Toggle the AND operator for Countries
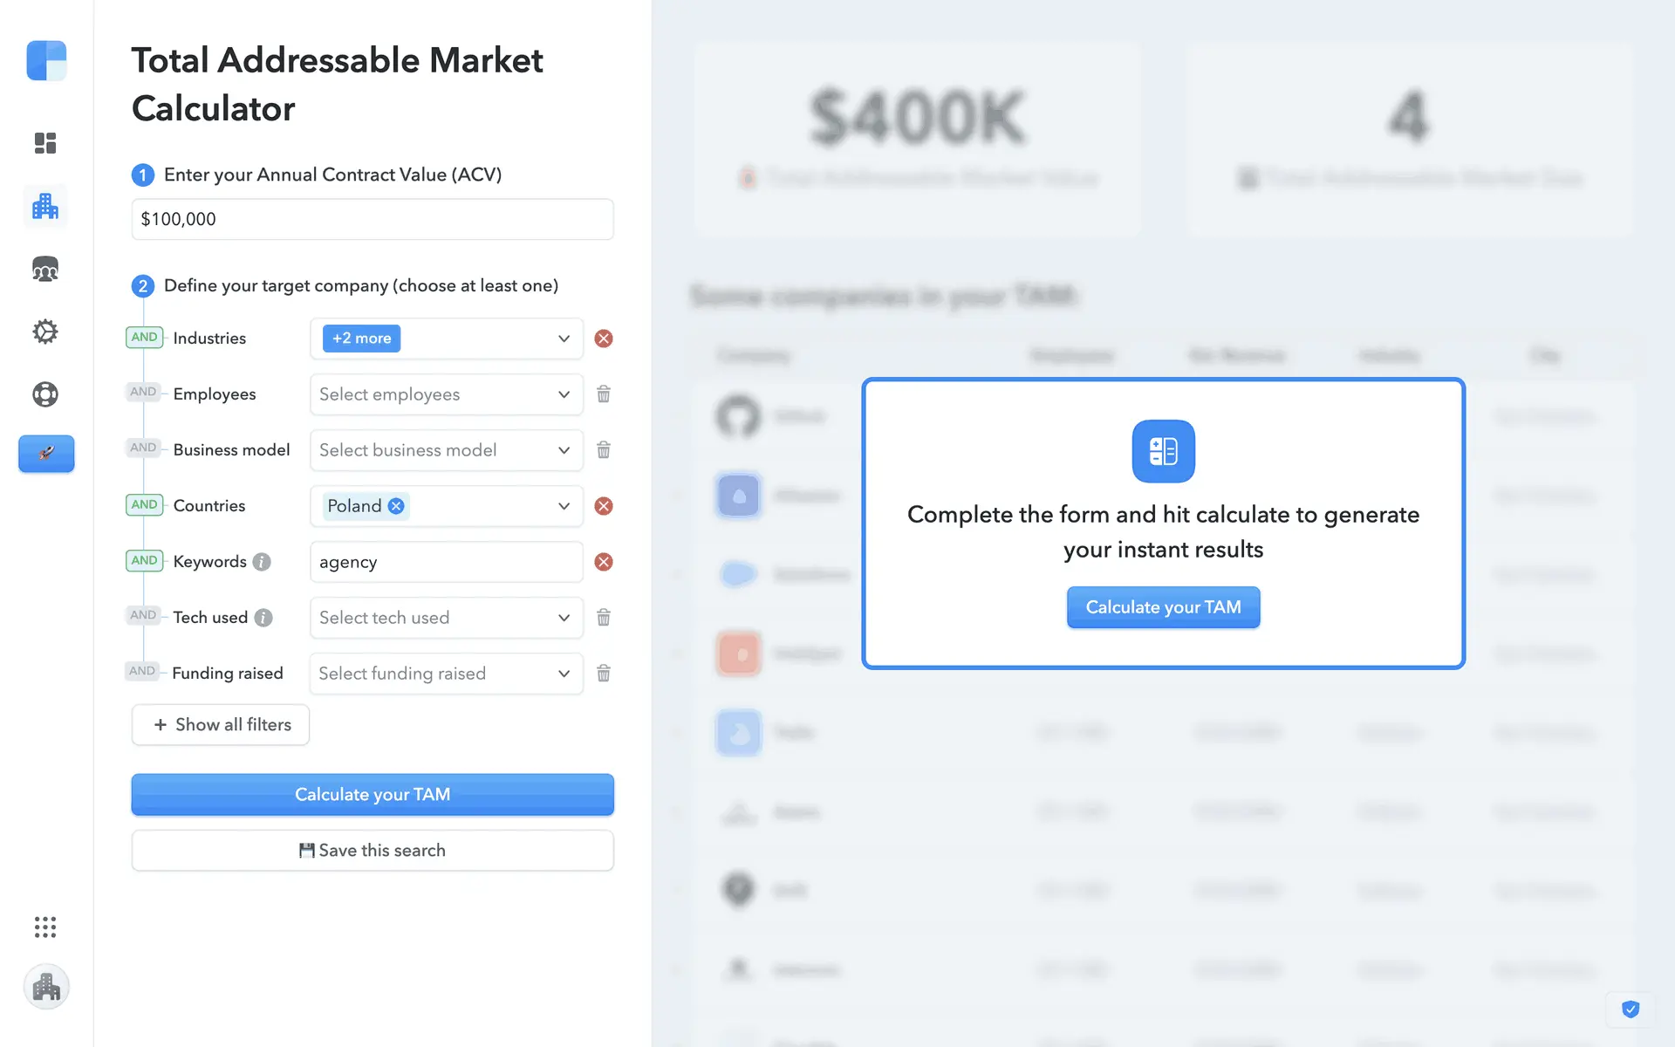Image resolution: width=1675 pixels, height=1047 pixels. [x=144, y=505]
